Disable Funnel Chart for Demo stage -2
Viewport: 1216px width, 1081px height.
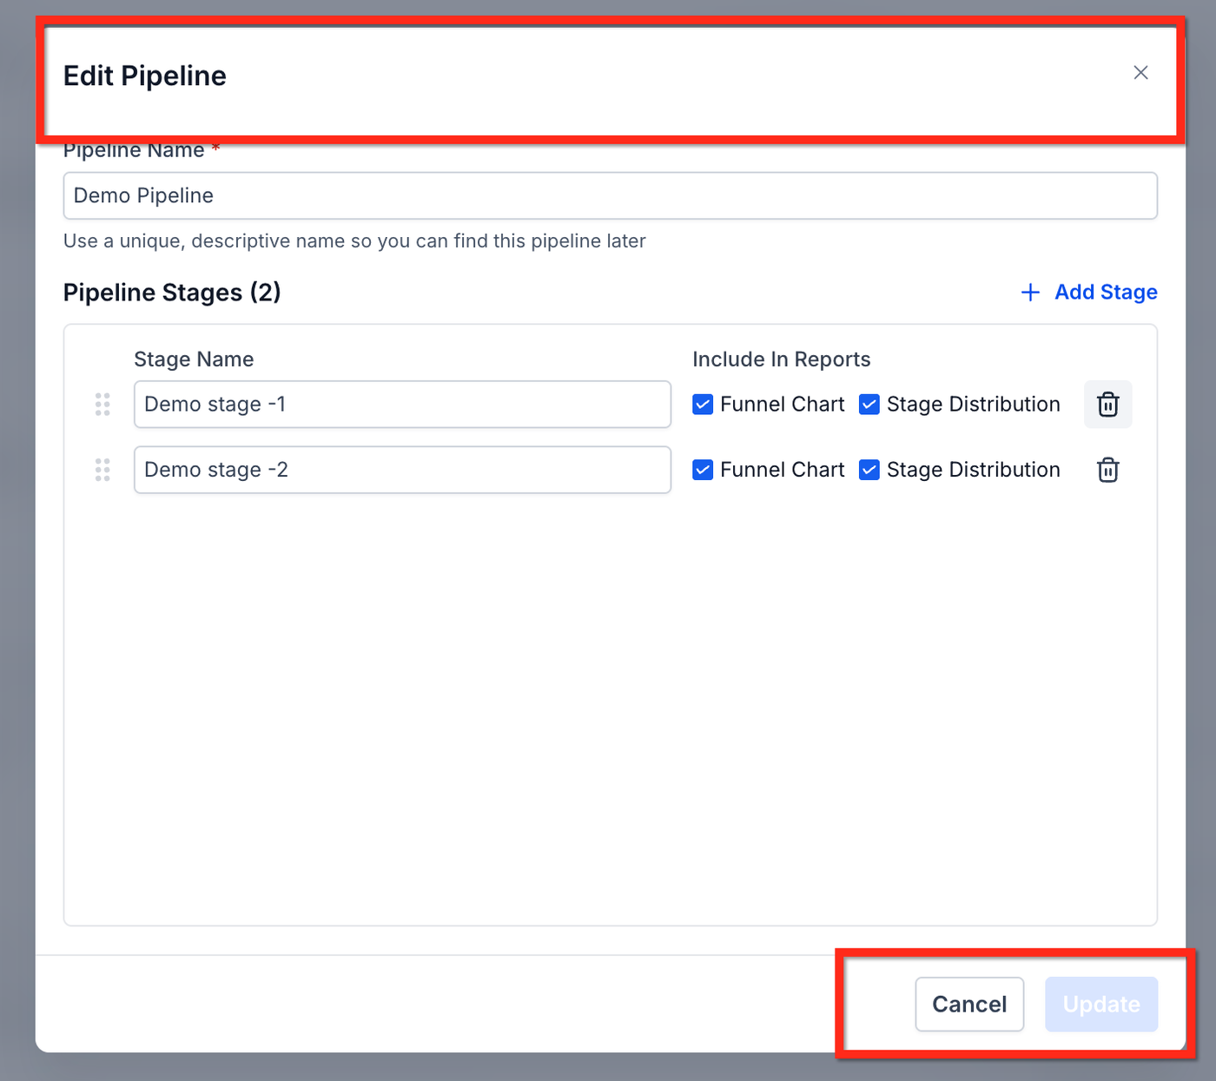click(703, 471)
